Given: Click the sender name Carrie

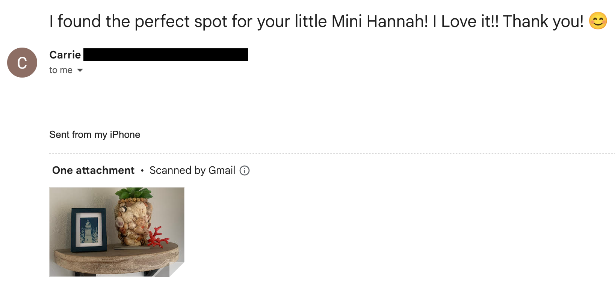Looking at the screenshot, I should (65, 55).
